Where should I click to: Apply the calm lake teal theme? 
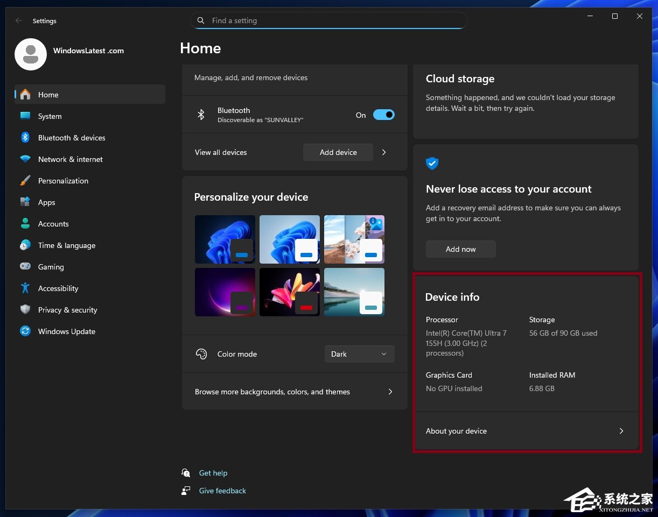tap(354, 292)
